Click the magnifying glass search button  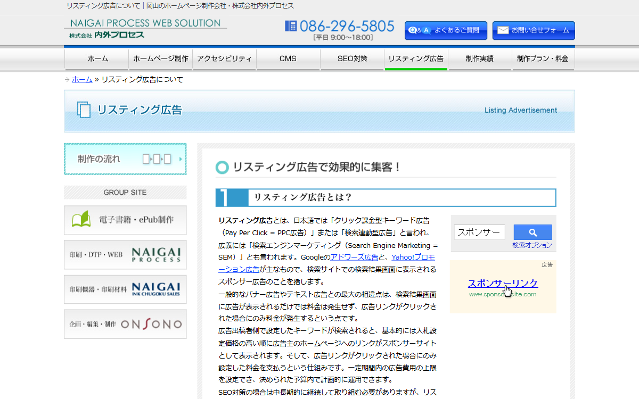pos(532,232)
